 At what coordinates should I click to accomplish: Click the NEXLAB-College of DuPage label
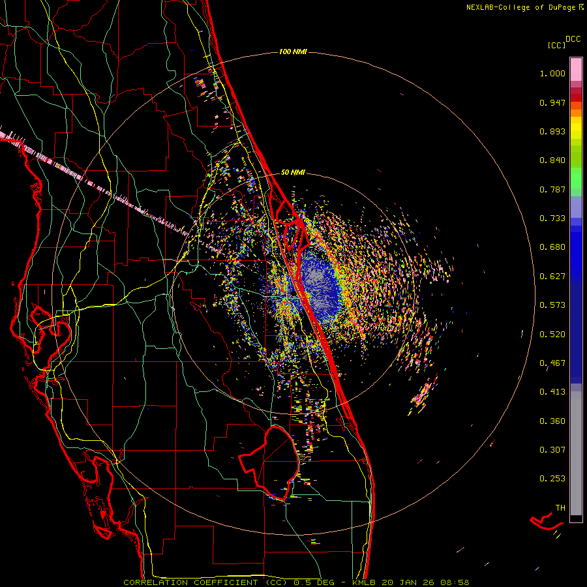(x=520, y=7)
